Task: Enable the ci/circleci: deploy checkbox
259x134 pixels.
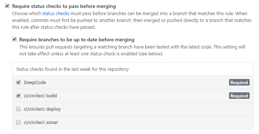Action: (18, 109)
